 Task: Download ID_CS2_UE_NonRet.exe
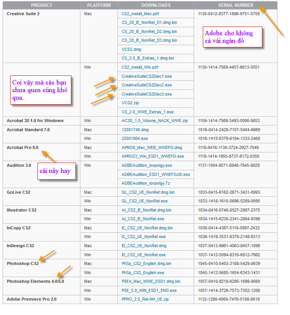(x=144, y=255)
